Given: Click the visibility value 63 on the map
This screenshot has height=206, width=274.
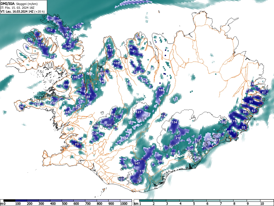Looking at the screenshot, I should pyautogui.click(x=253, y=110).
